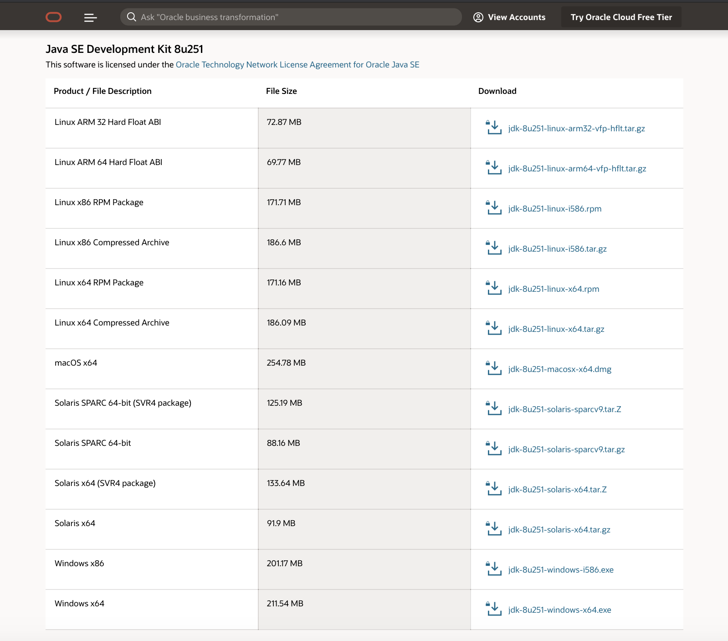Screen dimensions: 728x641
Task: Click download icon for jdk-8u251-linux-x64.tar.gz
Action: [494, 328]
